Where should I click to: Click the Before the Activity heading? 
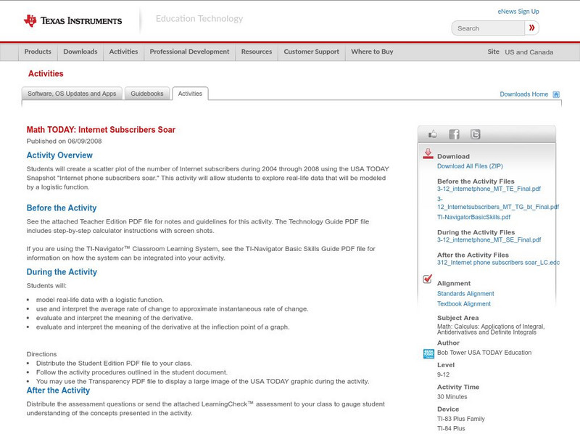click(x=62, y=208)
